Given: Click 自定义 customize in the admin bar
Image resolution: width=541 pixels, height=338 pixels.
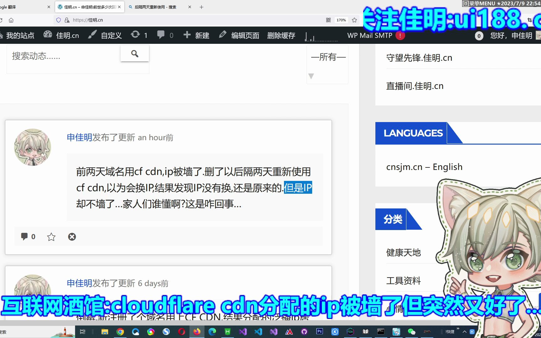Looking at the screenshot, I should 105,35.
